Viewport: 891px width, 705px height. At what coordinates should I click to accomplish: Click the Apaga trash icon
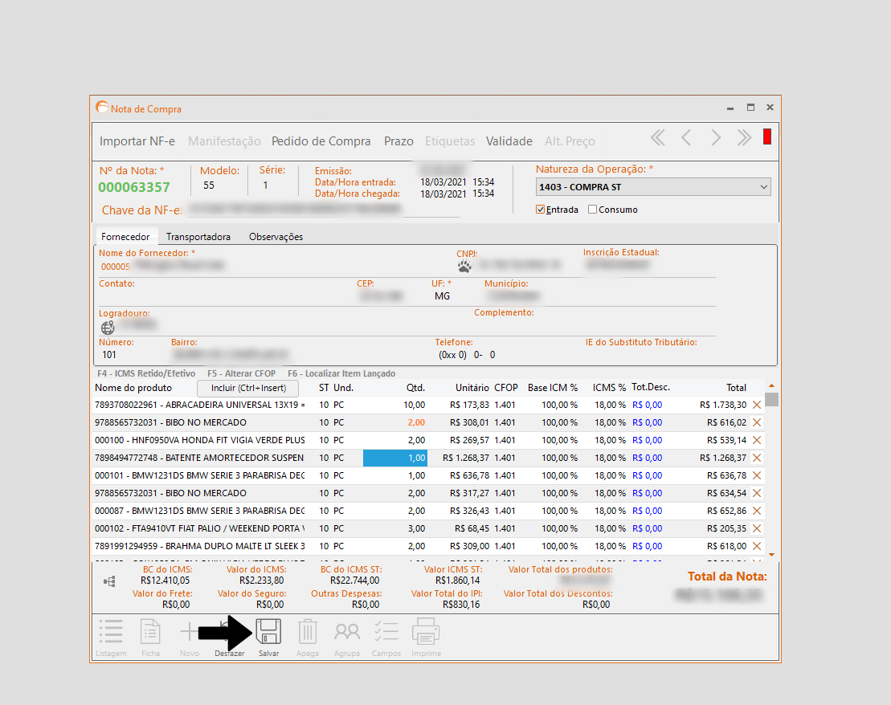[308, 632]
